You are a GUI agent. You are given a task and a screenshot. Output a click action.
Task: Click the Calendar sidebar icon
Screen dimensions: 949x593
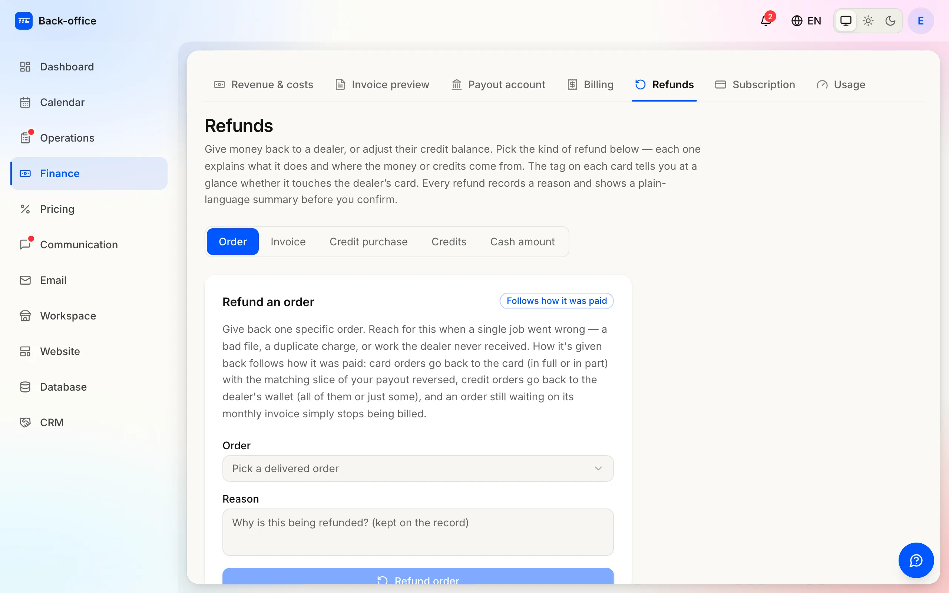(25, 102)
